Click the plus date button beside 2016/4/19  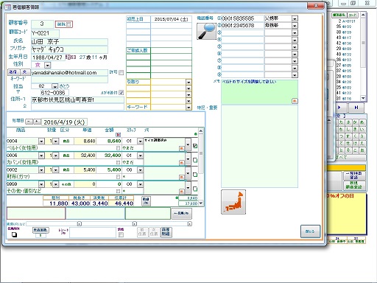[37, 122]
